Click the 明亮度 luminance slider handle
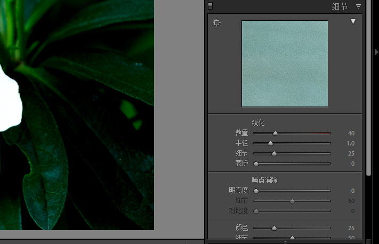The height and width of the screenshot is (244, 379). (x=256, y=191)
